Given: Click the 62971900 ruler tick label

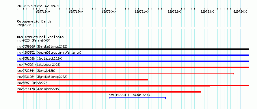Looking at the screenshot, I should [76, 12].
